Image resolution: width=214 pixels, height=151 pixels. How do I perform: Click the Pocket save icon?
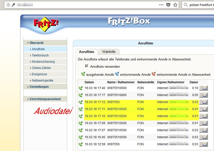[168, 5]
